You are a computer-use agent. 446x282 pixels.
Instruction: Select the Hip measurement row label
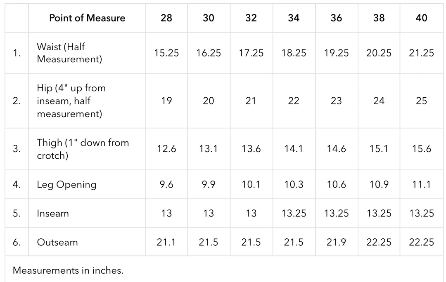click(x=71, y=101)
